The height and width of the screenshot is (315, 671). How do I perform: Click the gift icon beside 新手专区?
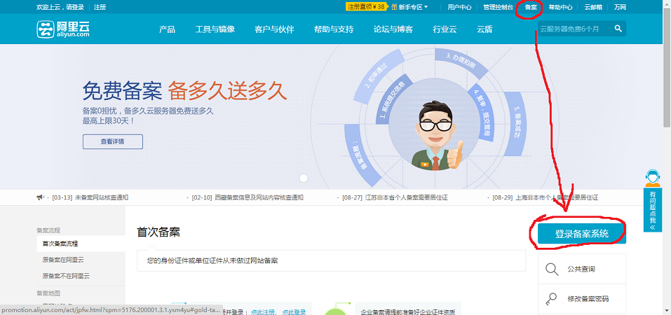393,7
